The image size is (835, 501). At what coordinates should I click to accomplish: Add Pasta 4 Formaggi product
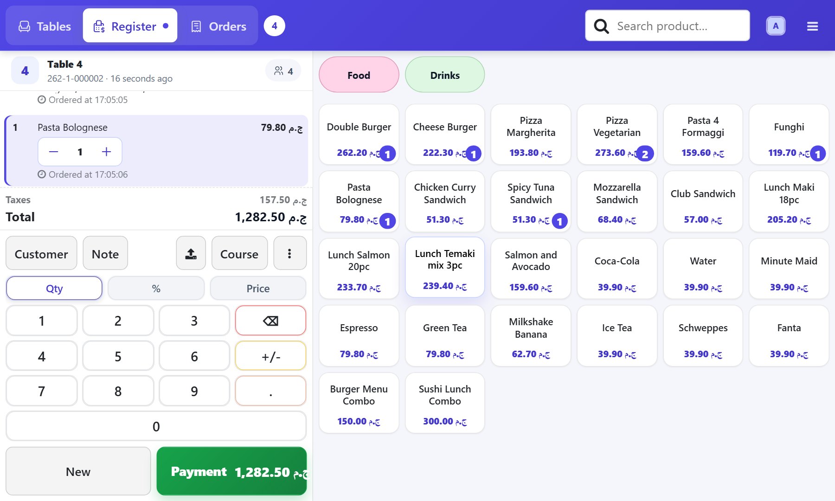point(703,134)
